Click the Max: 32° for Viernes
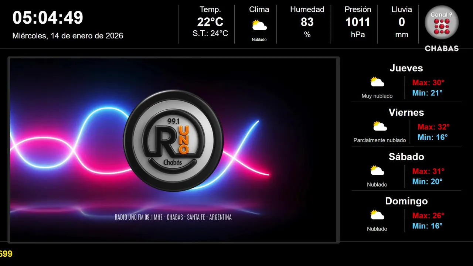This screenshot has height=266, width=473. click(433, 127)
